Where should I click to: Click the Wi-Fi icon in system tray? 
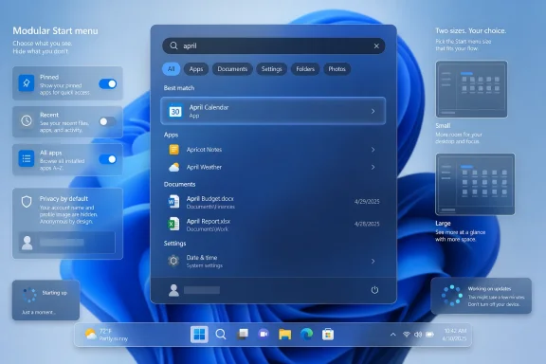tap(407, 335)
